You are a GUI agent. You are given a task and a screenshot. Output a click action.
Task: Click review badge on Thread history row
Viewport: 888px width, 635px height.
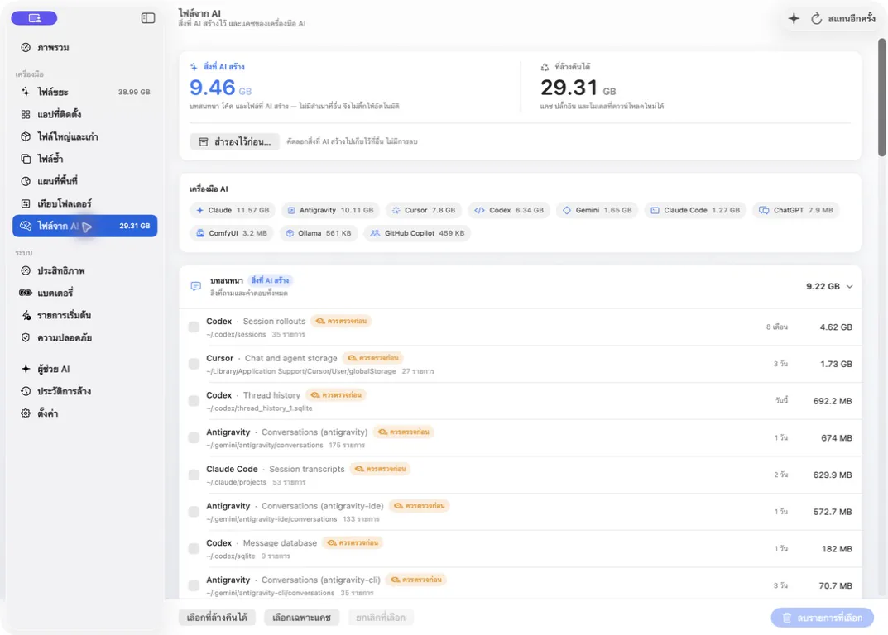click(x=336, y=395)
